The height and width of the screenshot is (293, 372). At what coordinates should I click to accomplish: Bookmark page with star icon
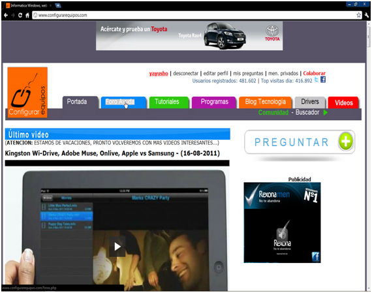358,15
